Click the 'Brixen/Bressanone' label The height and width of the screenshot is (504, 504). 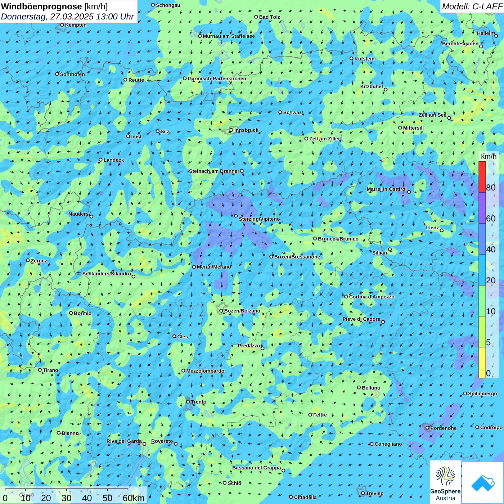[297, 257]
